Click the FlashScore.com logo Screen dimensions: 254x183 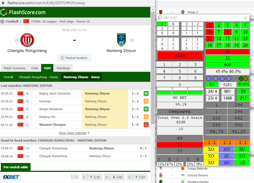pyautogui.click(x=23, y=12)
